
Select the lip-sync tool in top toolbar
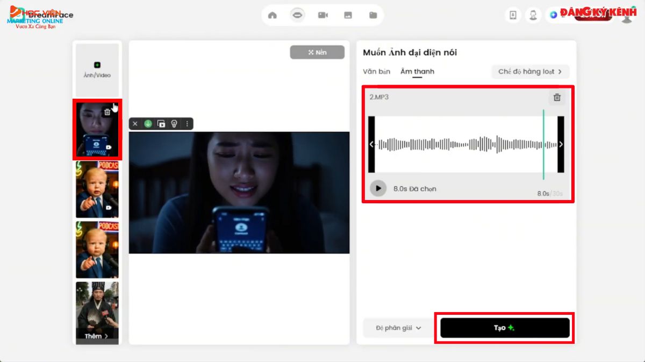[297, 16]
